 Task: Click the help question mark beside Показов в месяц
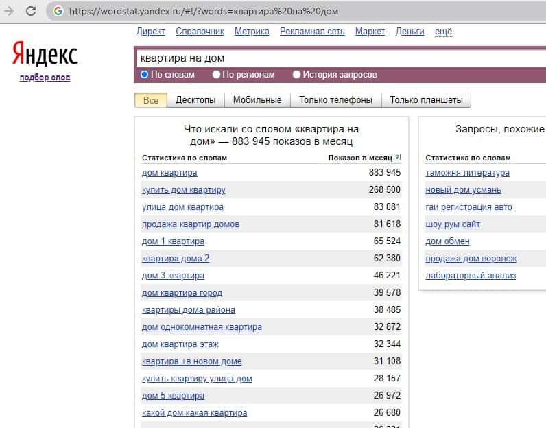[397, 158]
